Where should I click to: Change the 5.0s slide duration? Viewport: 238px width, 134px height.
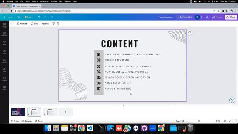pyautogui.click(x=34, y=24)
